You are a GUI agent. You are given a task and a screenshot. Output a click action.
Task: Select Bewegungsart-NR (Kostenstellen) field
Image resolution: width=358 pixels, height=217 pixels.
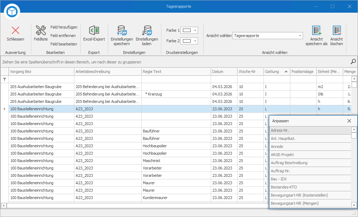click(x=310, y=195)
